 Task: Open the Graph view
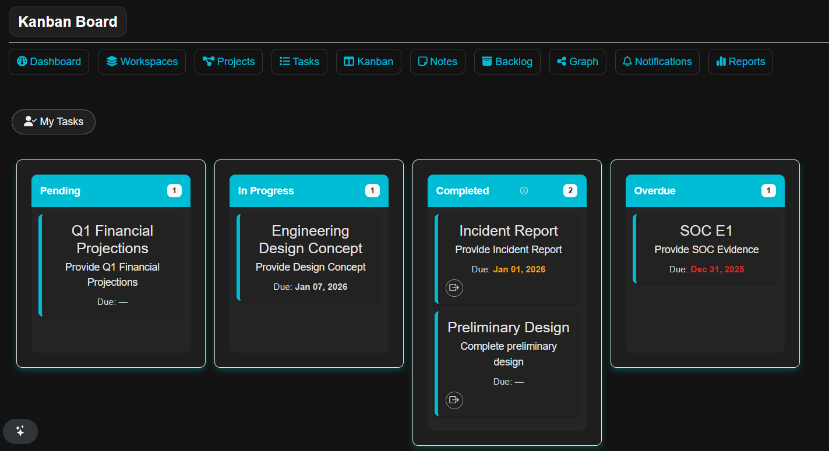coord(577,61)
